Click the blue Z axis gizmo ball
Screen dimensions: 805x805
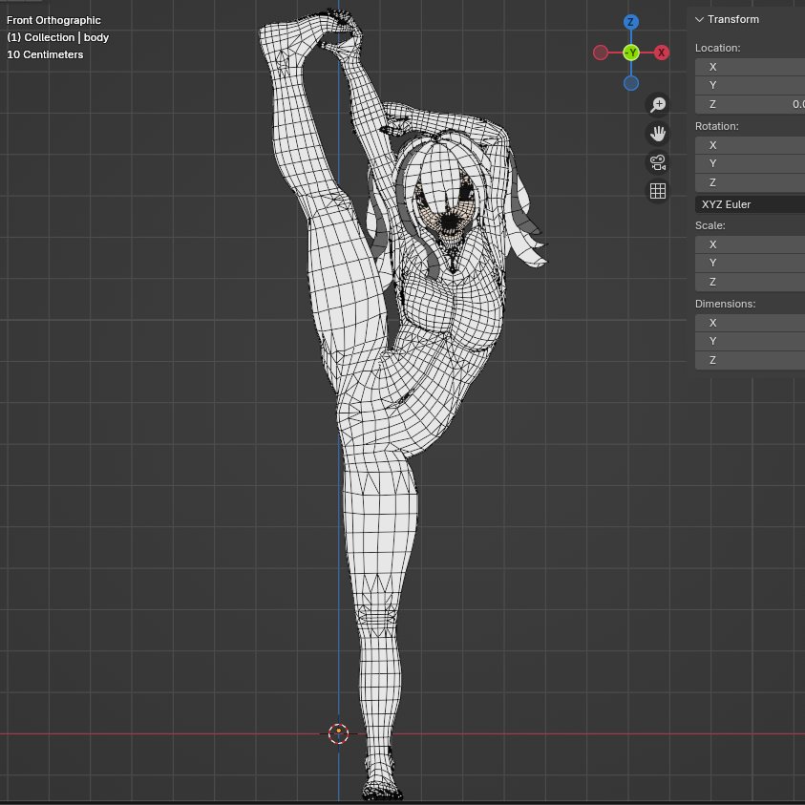pos(630,22)
